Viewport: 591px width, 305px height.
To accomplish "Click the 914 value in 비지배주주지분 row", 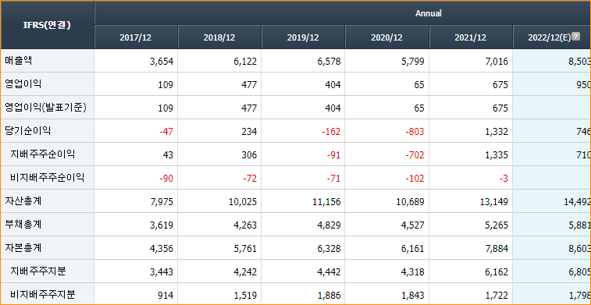I will click(166, 295).
